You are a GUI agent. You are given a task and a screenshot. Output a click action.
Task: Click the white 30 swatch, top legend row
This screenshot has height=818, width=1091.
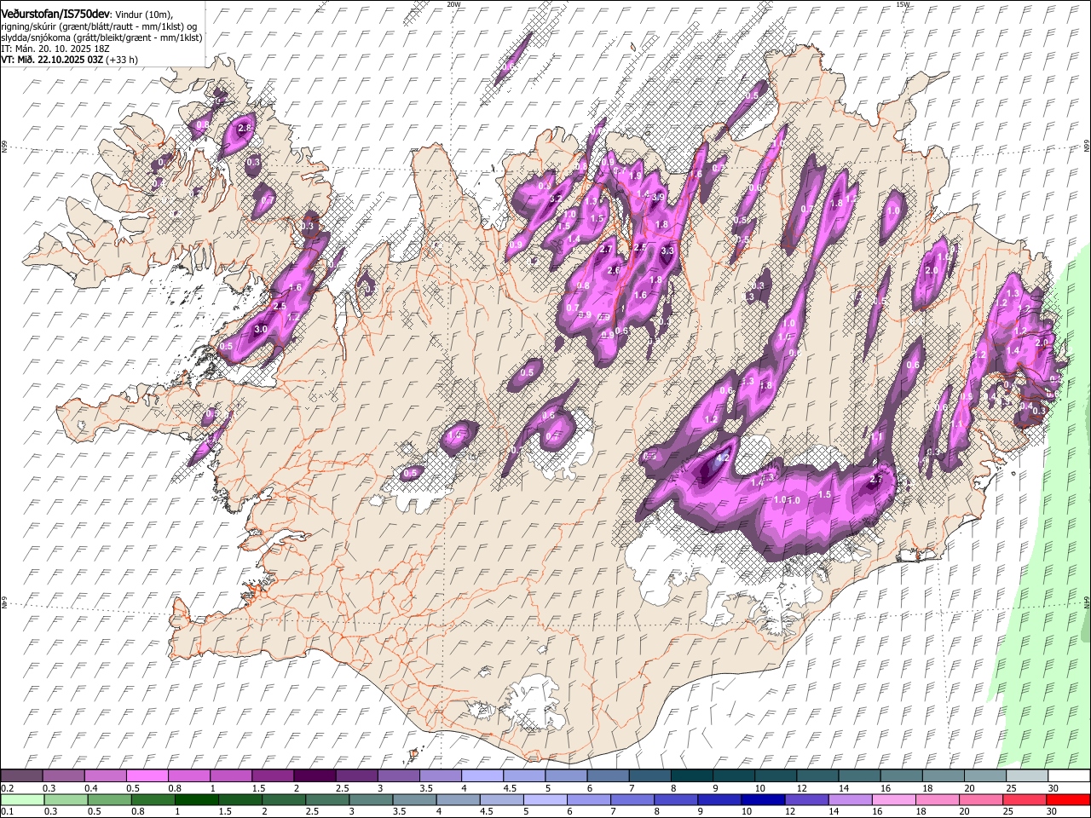click(x=1068, y=776)
